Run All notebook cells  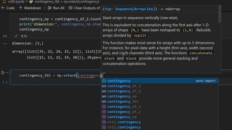(x=56, y=8)
